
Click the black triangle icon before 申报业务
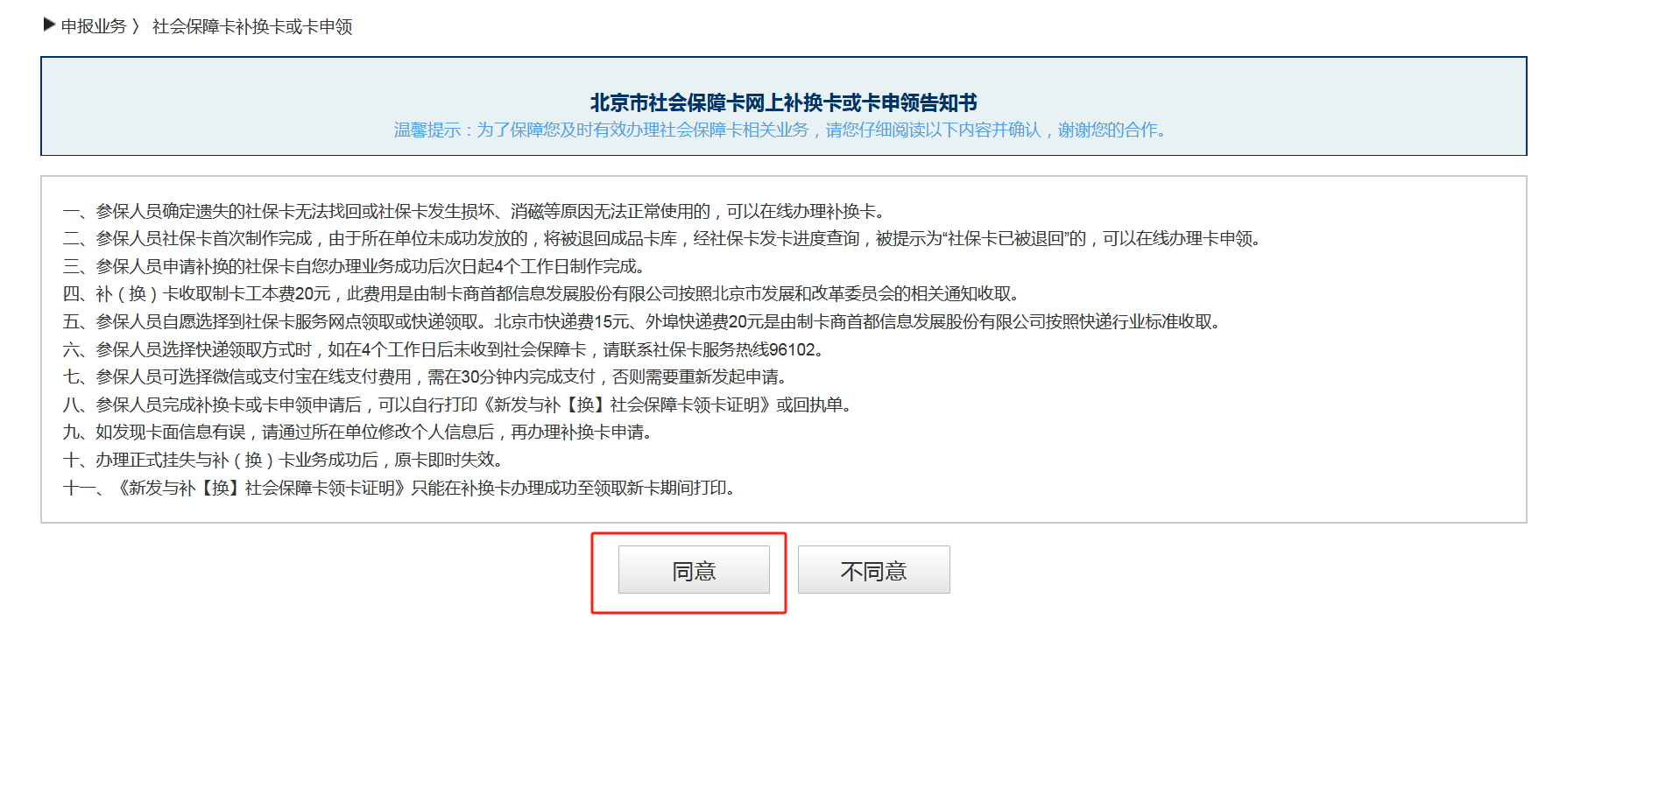pyautogui.click(x=50, y=26)
